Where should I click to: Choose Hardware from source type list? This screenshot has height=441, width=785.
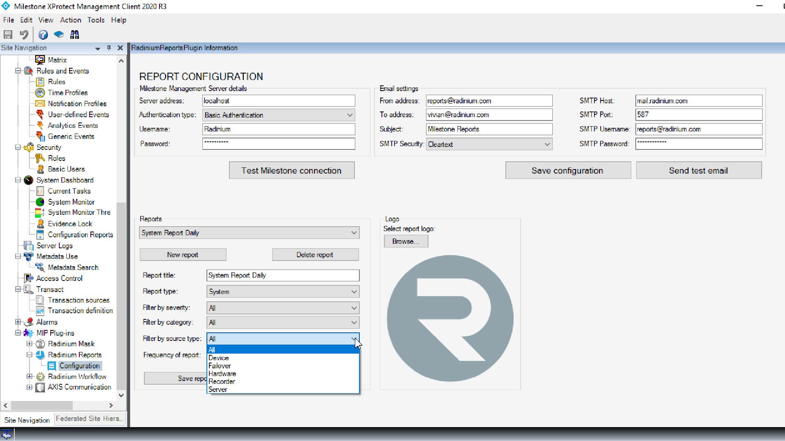click(283, 374)
